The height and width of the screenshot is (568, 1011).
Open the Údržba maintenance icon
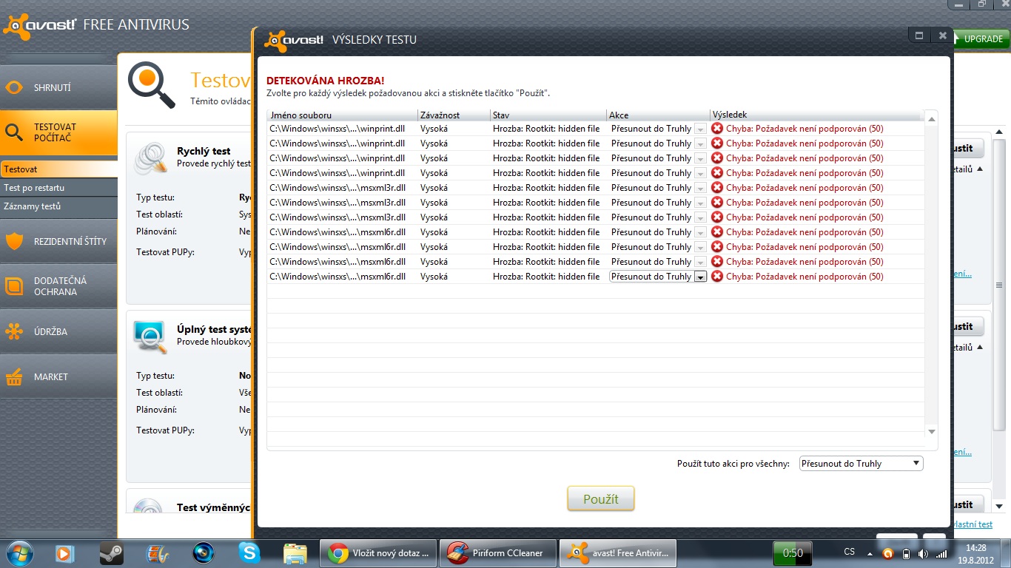[x=14, y=331]
